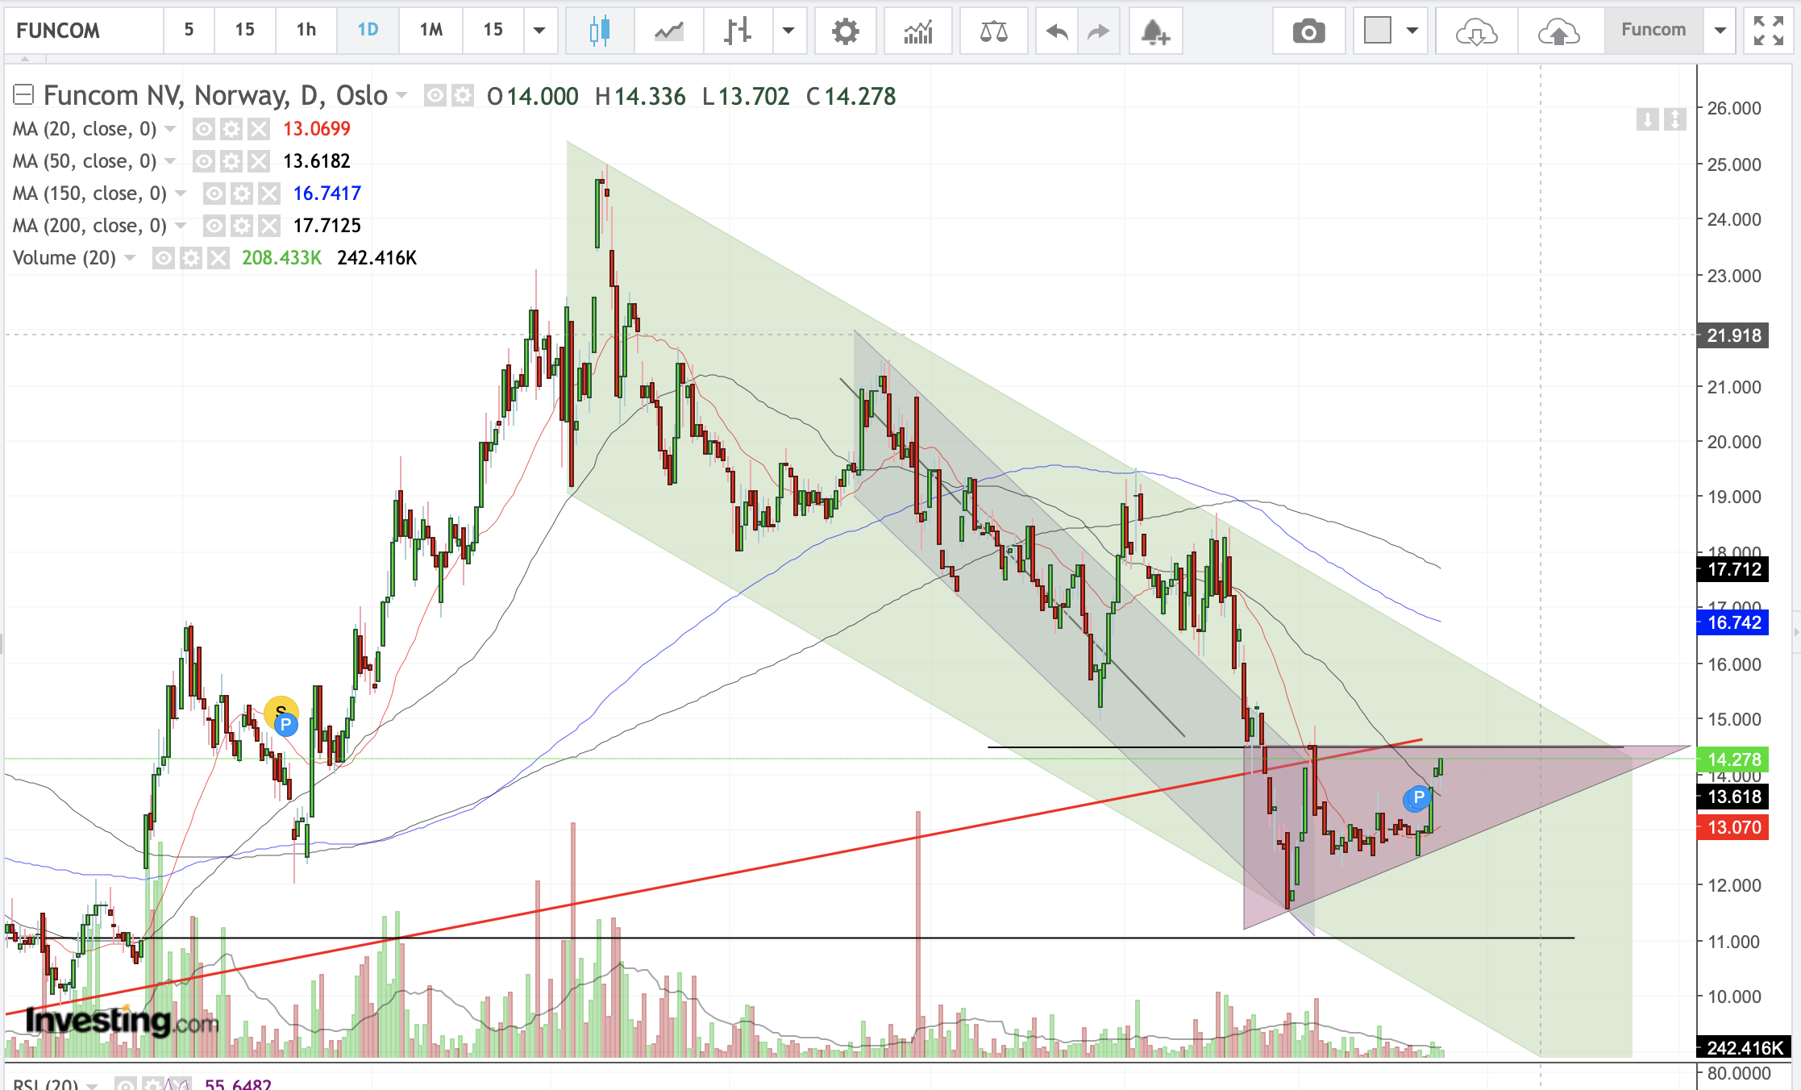The image size is (1801, 1090).
Task: Remove the Volume (20) indicator
Action: coord(218,258)
